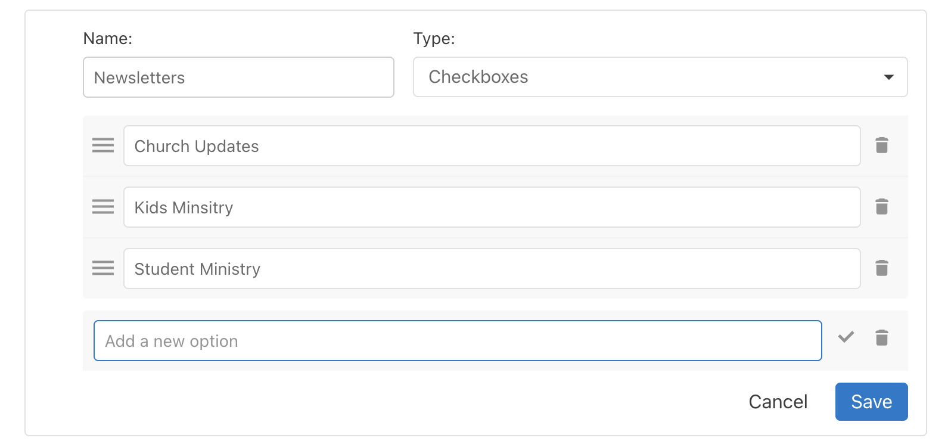Save the Newsletters field
The image size is (951, 447).
click(x=871, y=402)
